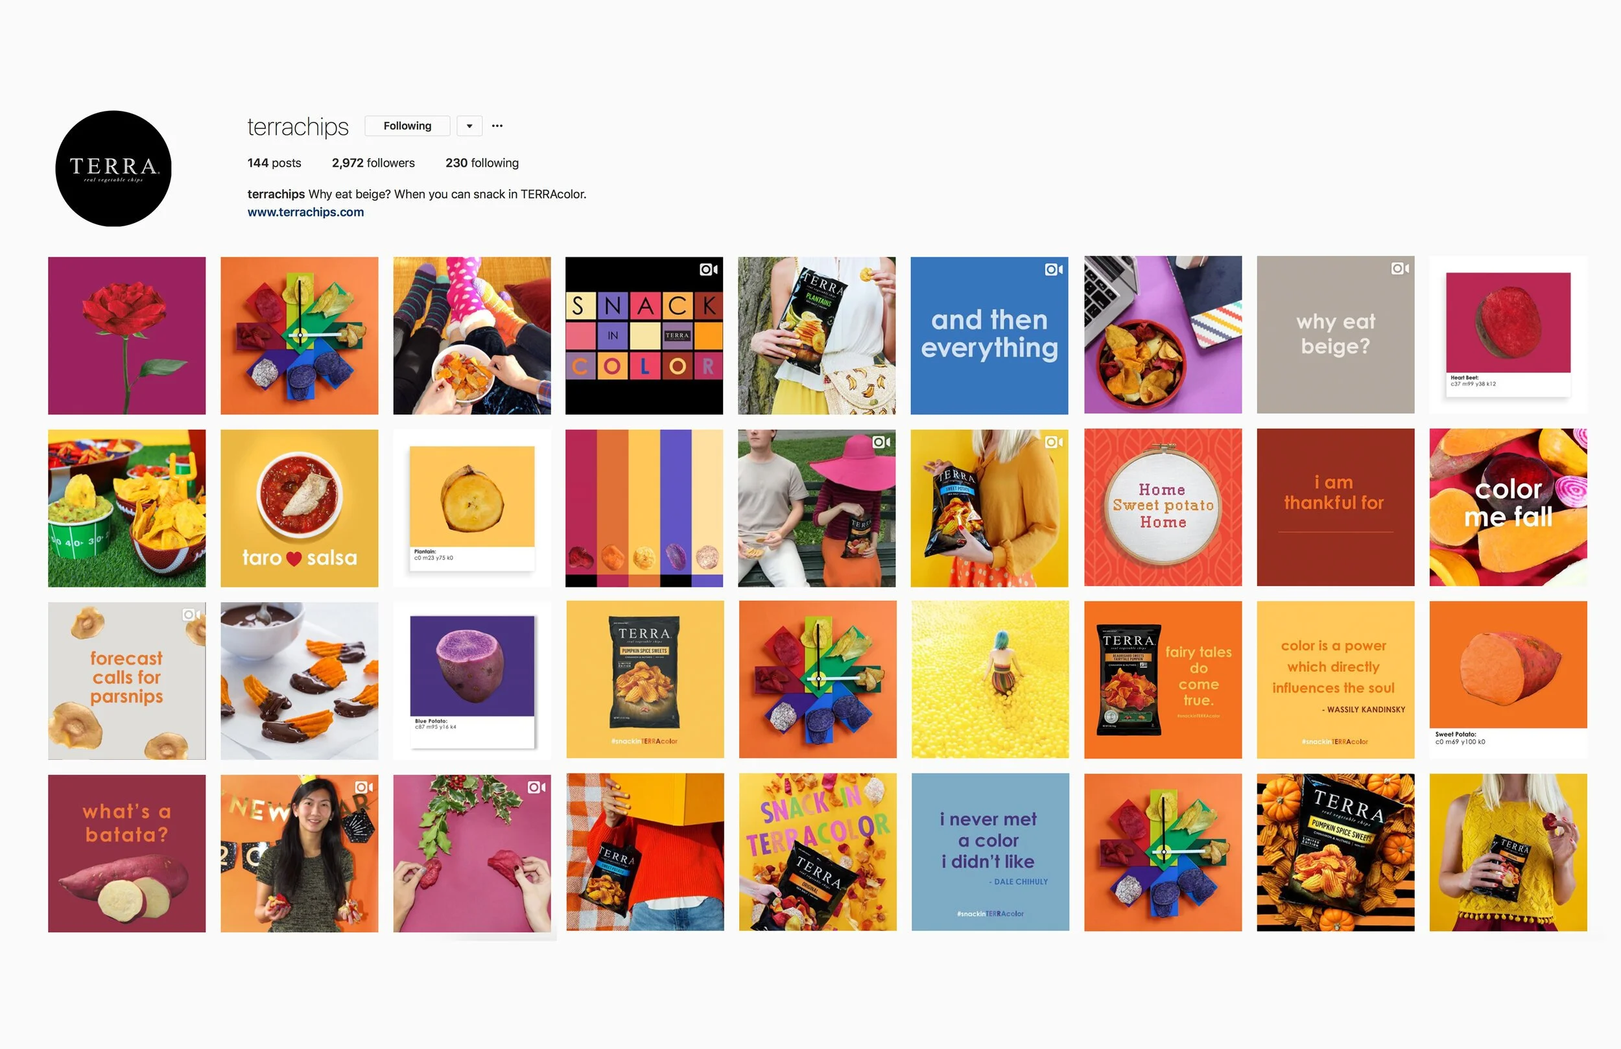The height and width of the screenshot is (1049, 1621).
Task: Click video icon on SNACK IN COLOR post
Action: (x=708, y=270)
